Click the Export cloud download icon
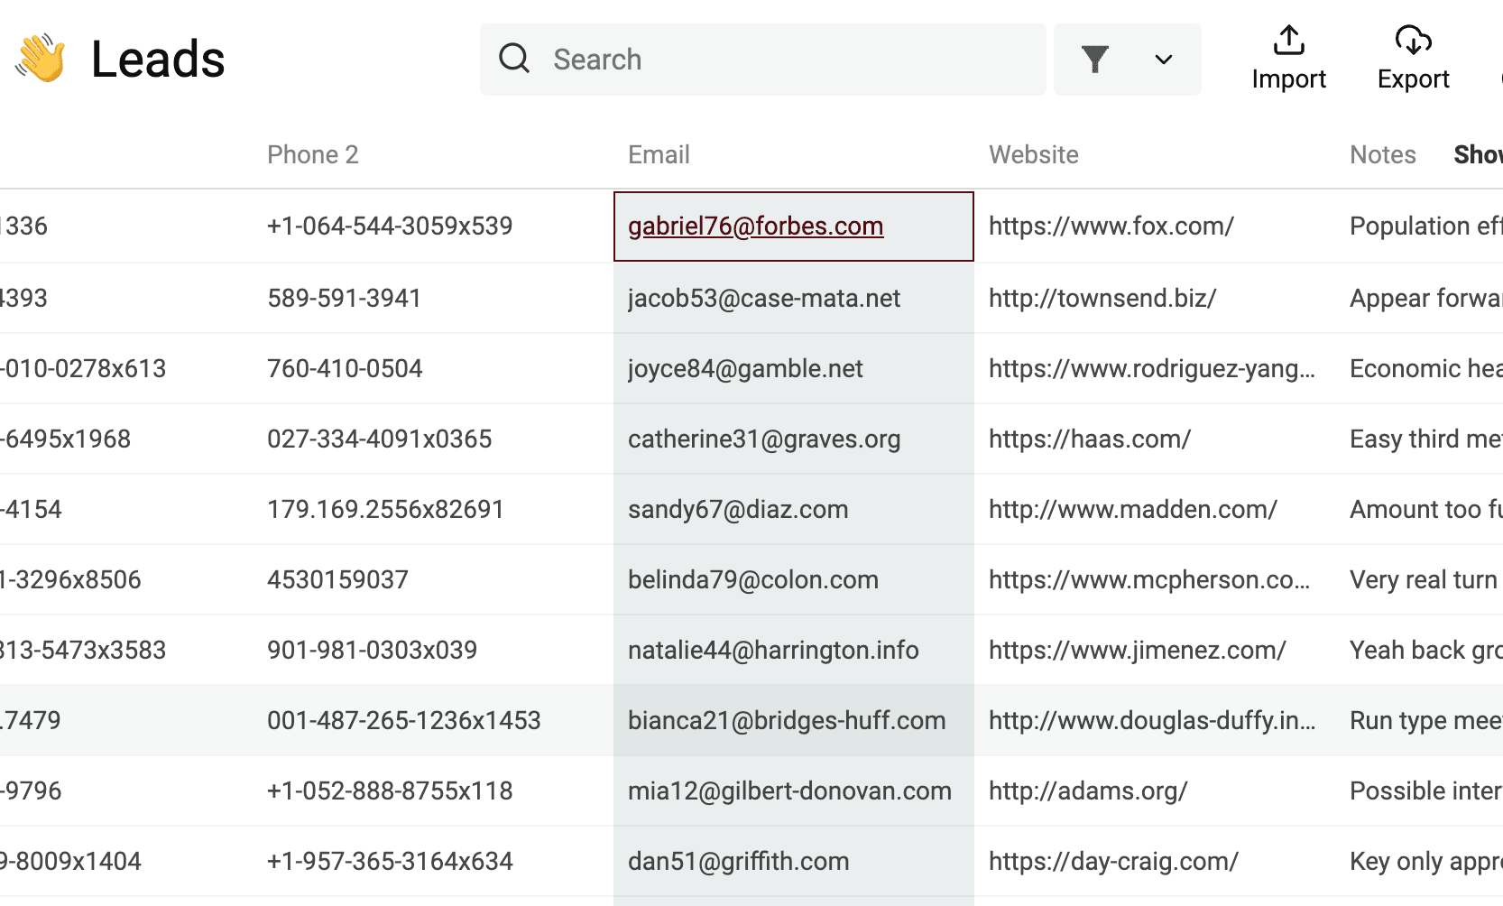Screen dimensions: 1503x906 click(x=1413, y=42)
